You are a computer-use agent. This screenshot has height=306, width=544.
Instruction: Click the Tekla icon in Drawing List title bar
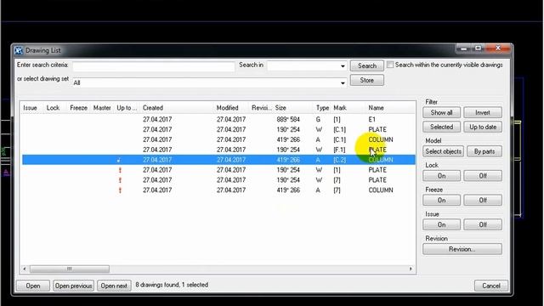pyautogui.click(x=19, y=50)
